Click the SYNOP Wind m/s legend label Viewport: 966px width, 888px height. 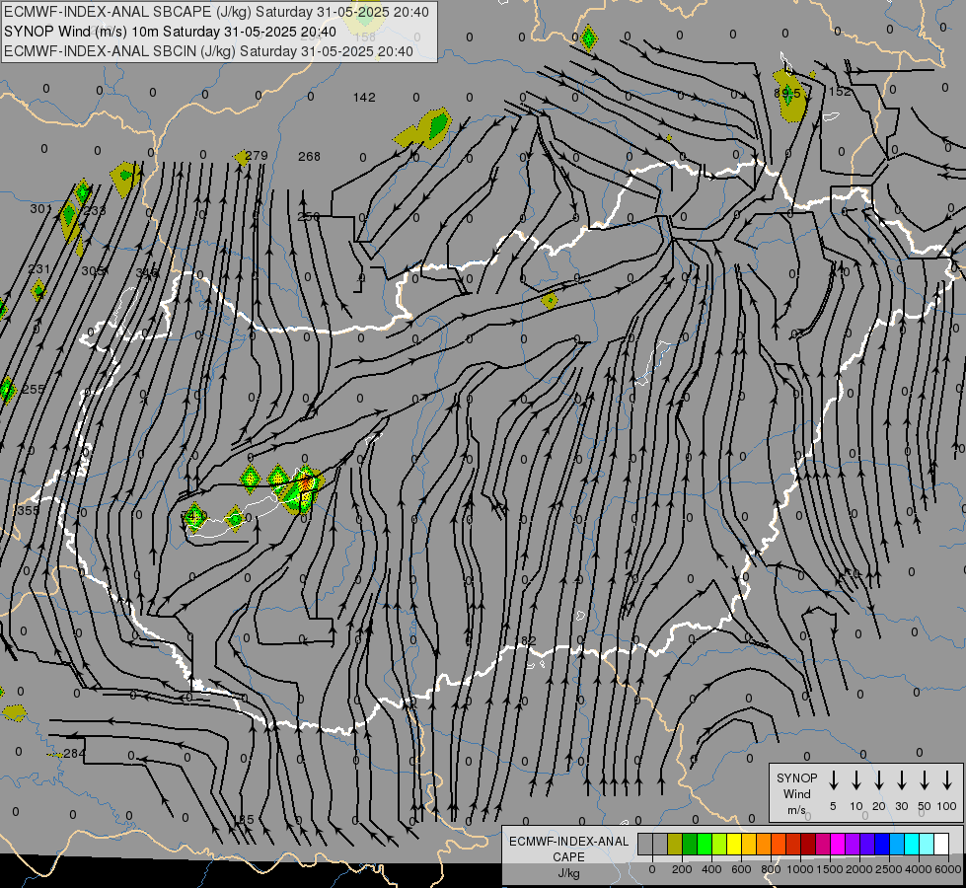pos(796,793)
